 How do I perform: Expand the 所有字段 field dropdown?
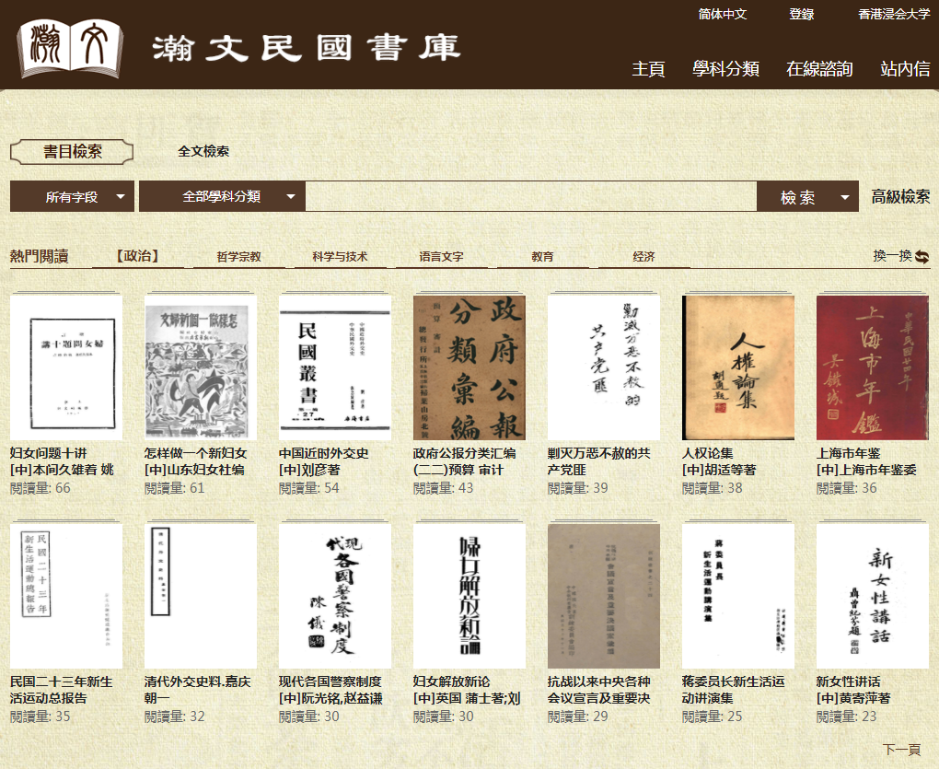point(72,197)
